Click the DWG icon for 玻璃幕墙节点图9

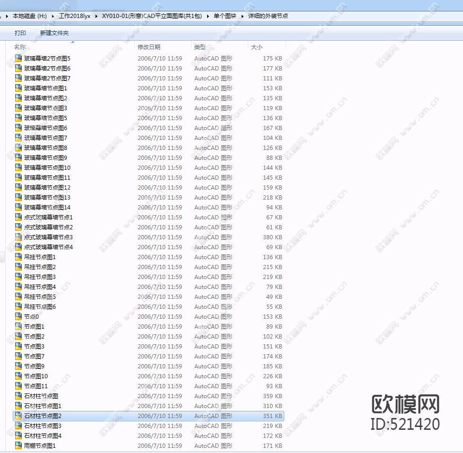(18, 157)
